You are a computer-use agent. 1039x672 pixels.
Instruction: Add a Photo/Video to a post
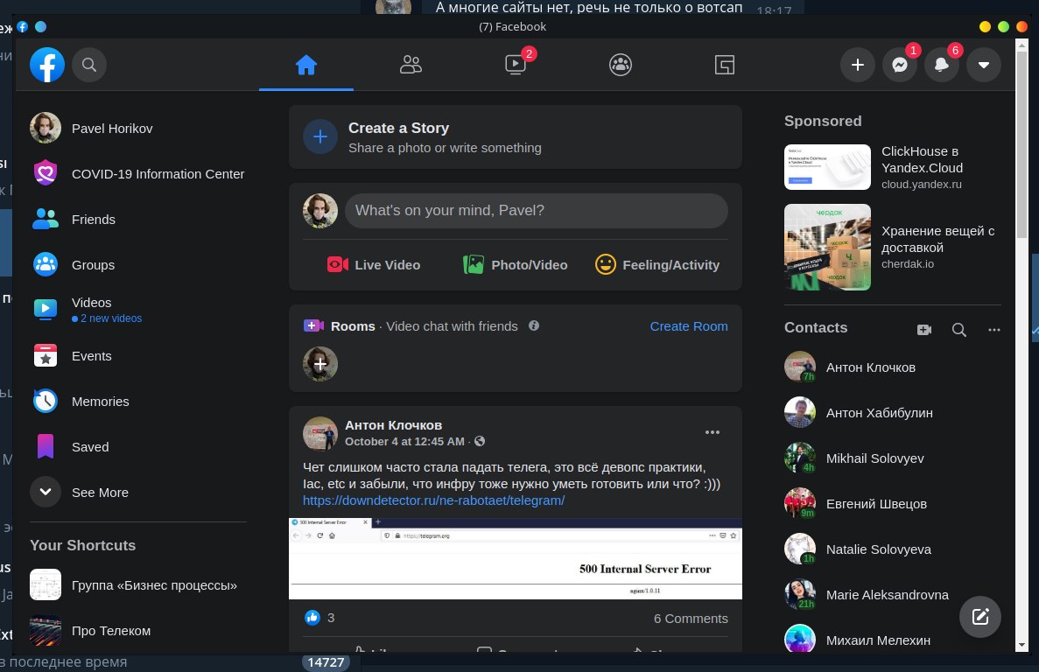pos(516,265)
